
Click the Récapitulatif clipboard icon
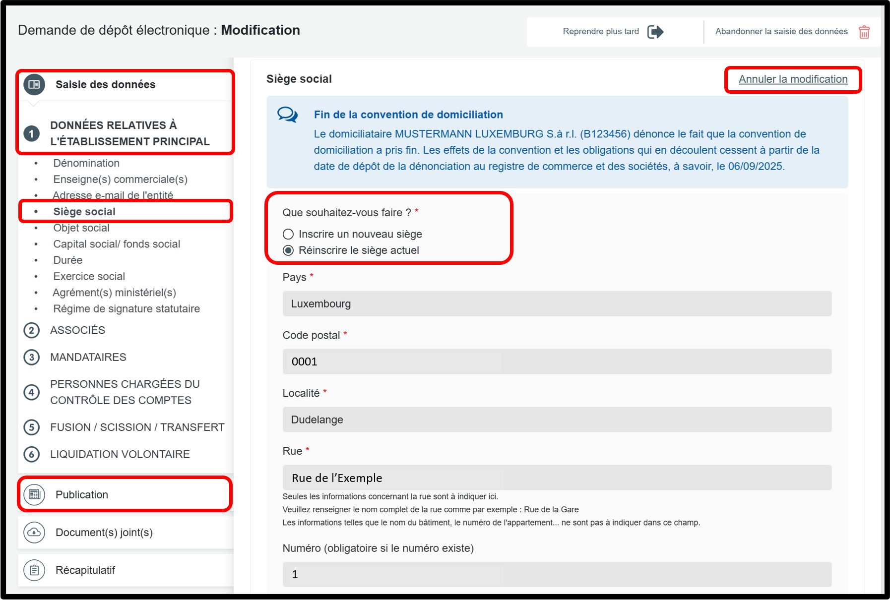click(34, 570)
